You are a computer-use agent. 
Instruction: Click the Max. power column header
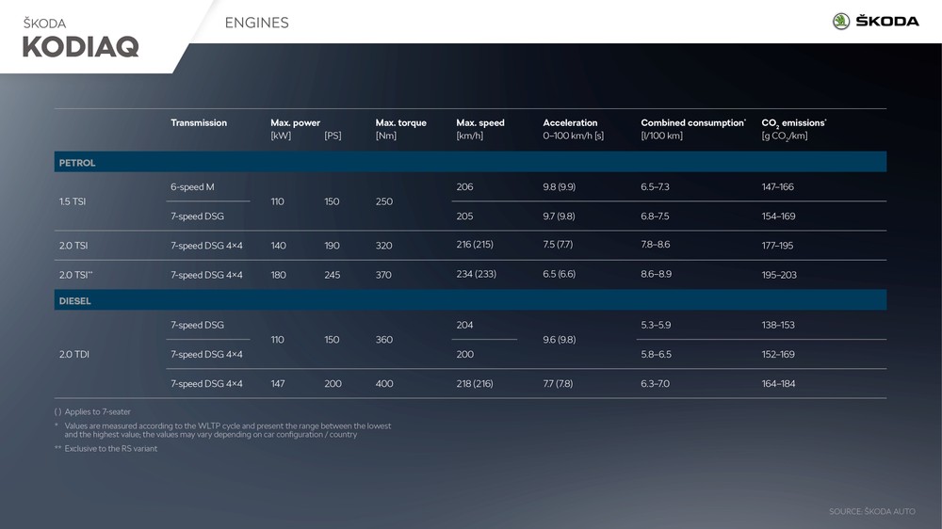pyautogui.click(x=295, y=123)
